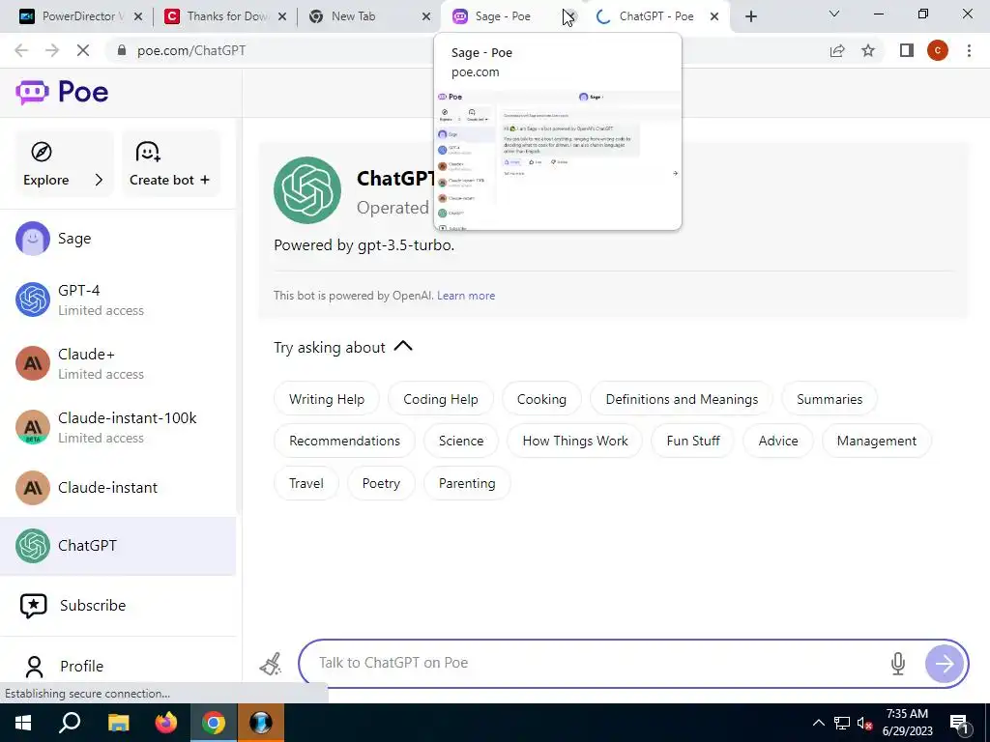Open Profile via the person icon
Image resolution: width=990 pixels, height=742 pixels.
tap(34, 667)
